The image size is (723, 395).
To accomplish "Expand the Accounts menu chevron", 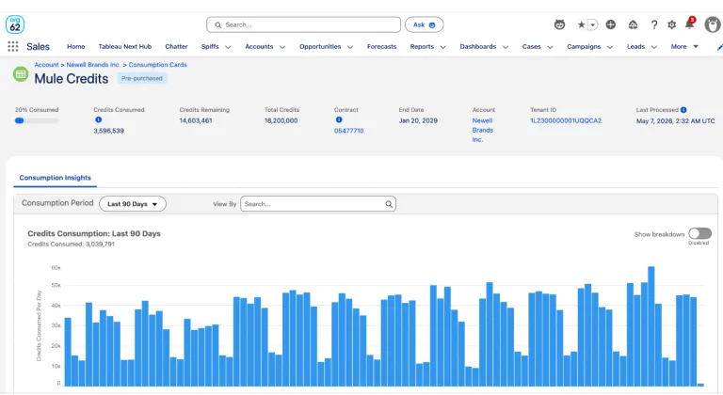I will [282, 47].
